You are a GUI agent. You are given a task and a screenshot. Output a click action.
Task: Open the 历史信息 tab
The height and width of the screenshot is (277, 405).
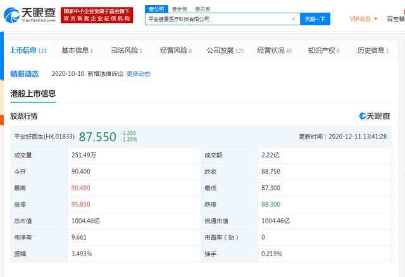click(x=372, y=50)
